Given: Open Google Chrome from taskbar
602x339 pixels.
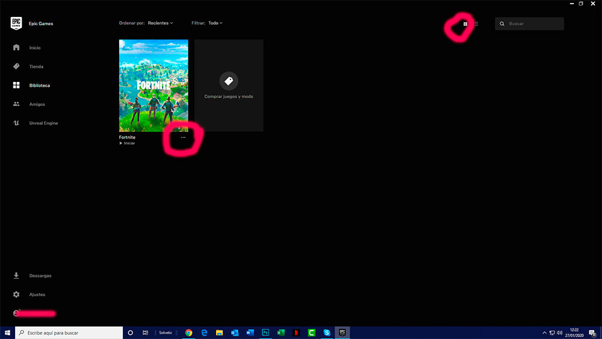Looking at the screenshot, I should (188, 332).
